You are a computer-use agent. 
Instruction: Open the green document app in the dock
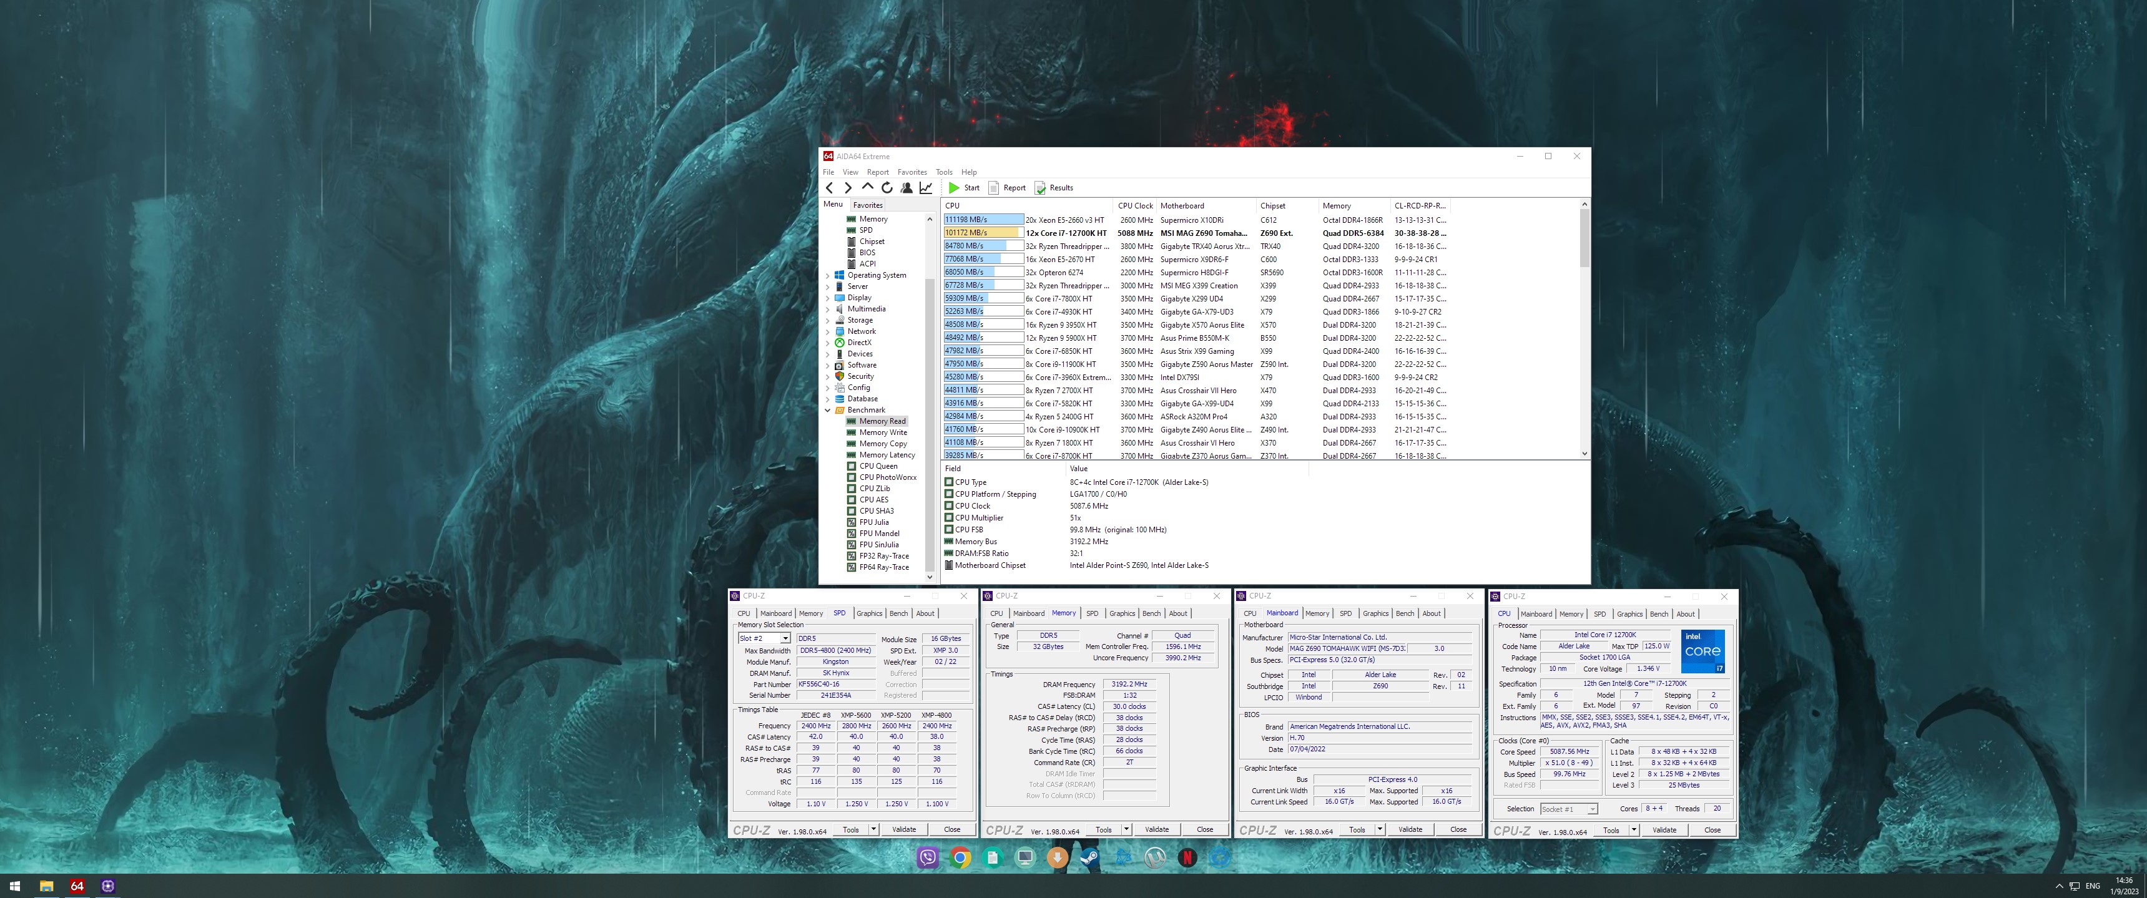click(x=993, y=857)
